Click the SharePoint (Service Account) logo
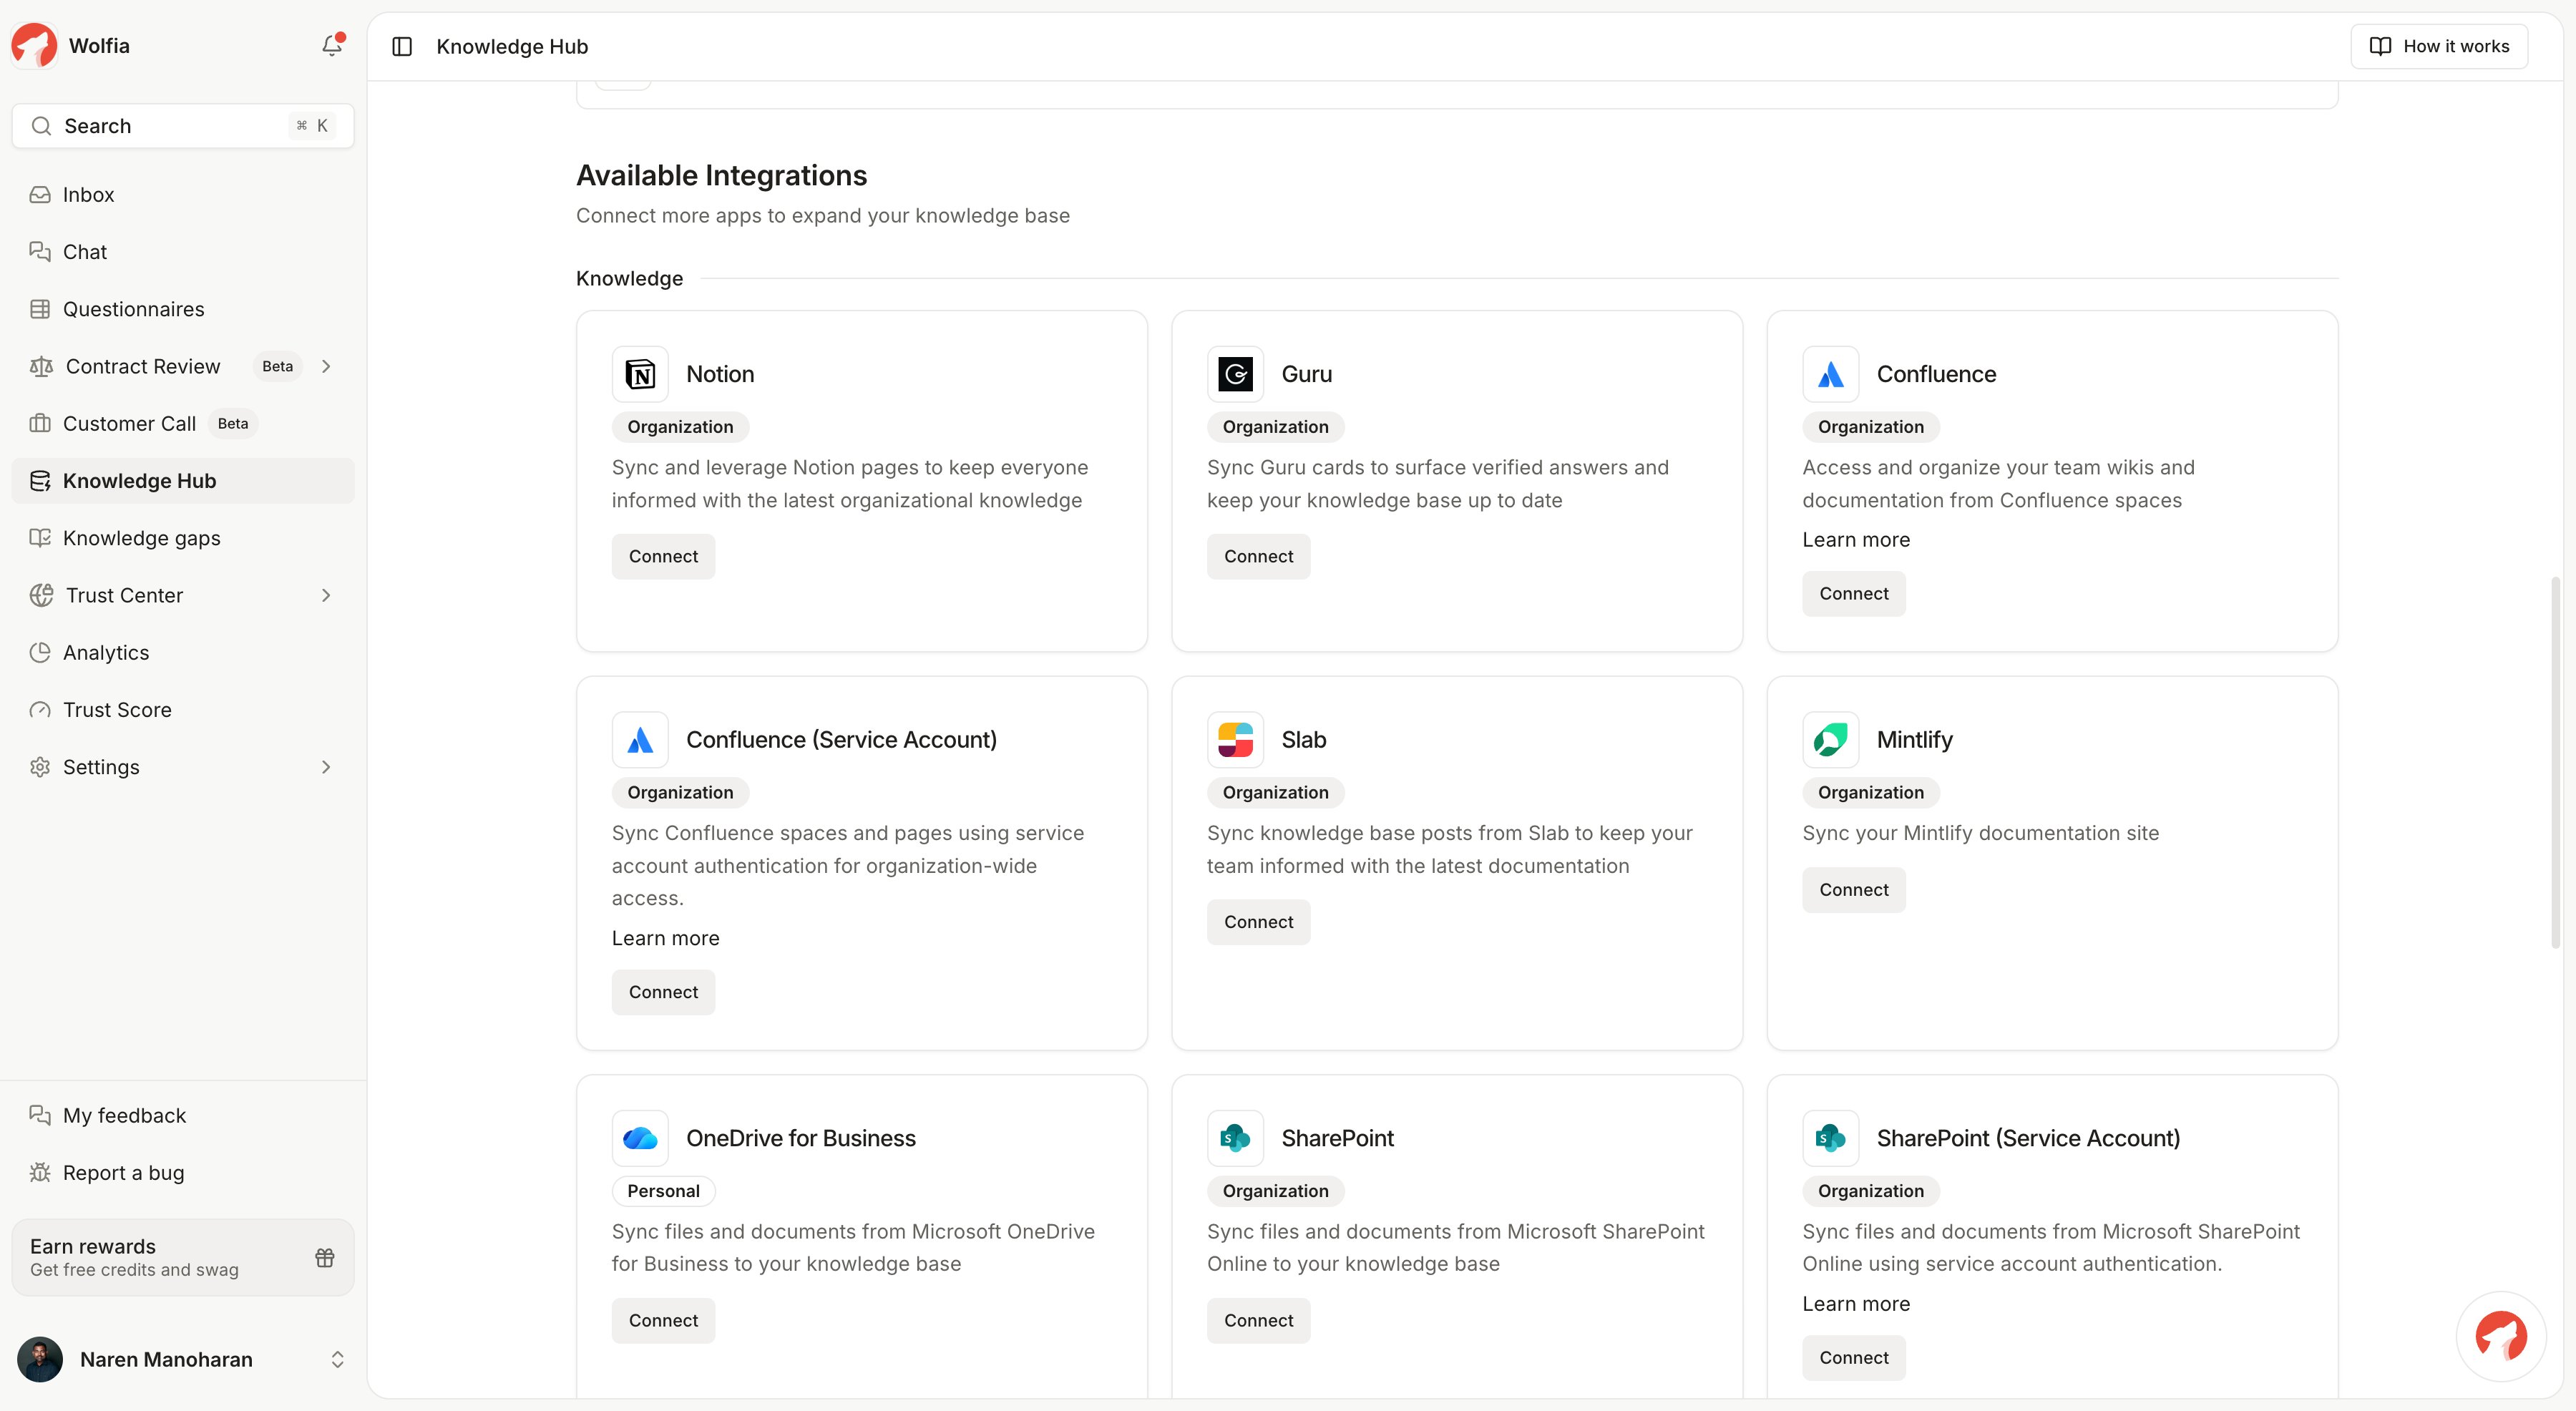This screenshot has height=1411, width=2576. click(x=1830, y=1138)
